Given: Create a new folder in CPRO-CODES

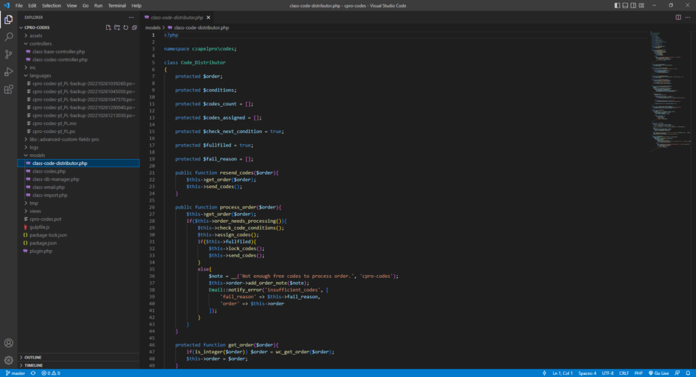Looking at the screenshot, I should [x=117, y=27].
